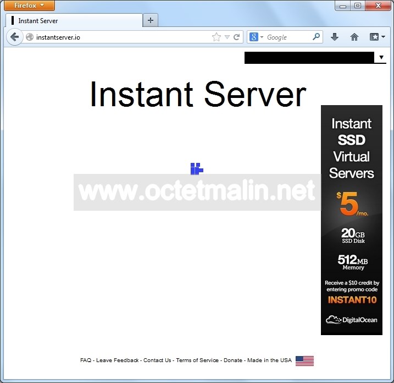Open the orange Firefox menu button
394x383 pixels.
pyautogui.click(x=30, y=6)
